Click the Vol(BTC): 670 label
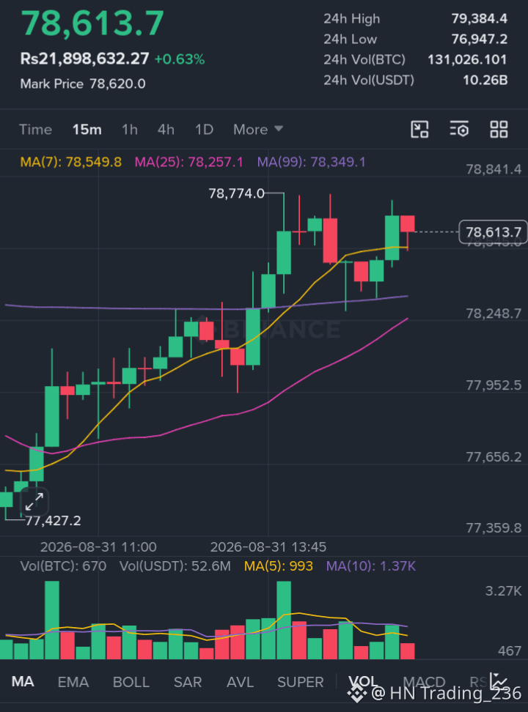Viewport: 528px width, 712px height. click(63, 565)
